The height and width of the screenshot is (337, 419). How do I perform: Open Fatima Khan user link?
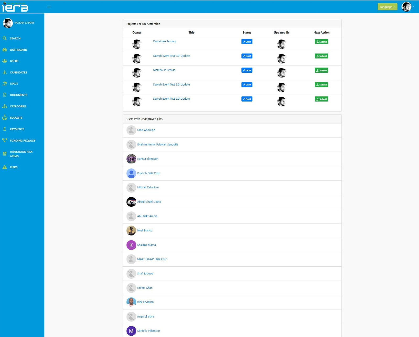(145, 288)
